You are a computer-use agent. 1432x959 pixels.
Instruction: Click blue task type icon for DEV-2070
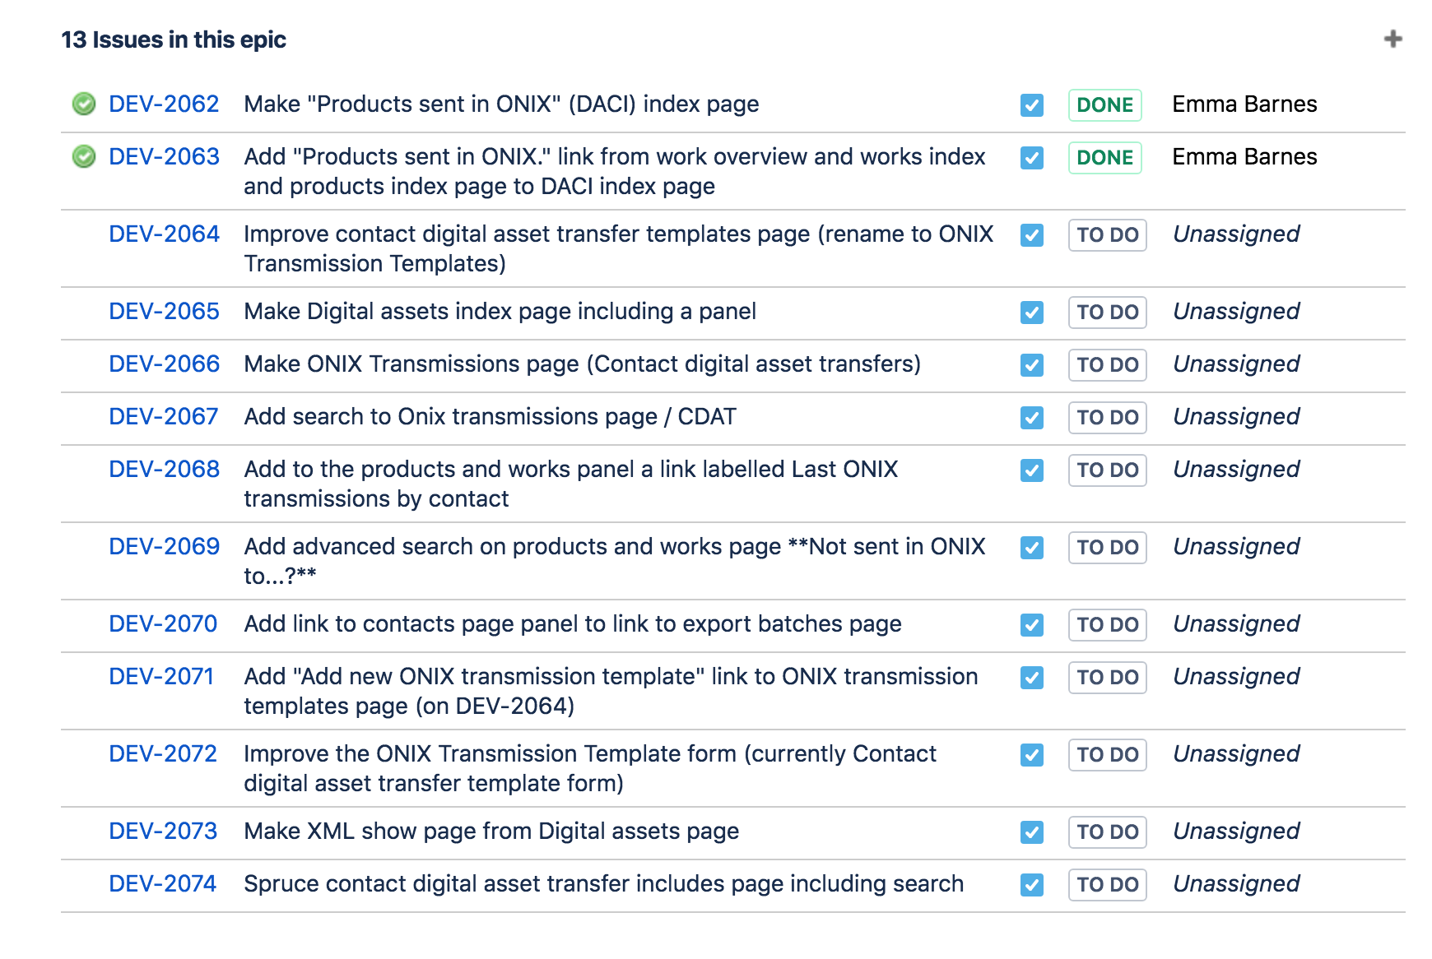click(x=1031, y=625)
